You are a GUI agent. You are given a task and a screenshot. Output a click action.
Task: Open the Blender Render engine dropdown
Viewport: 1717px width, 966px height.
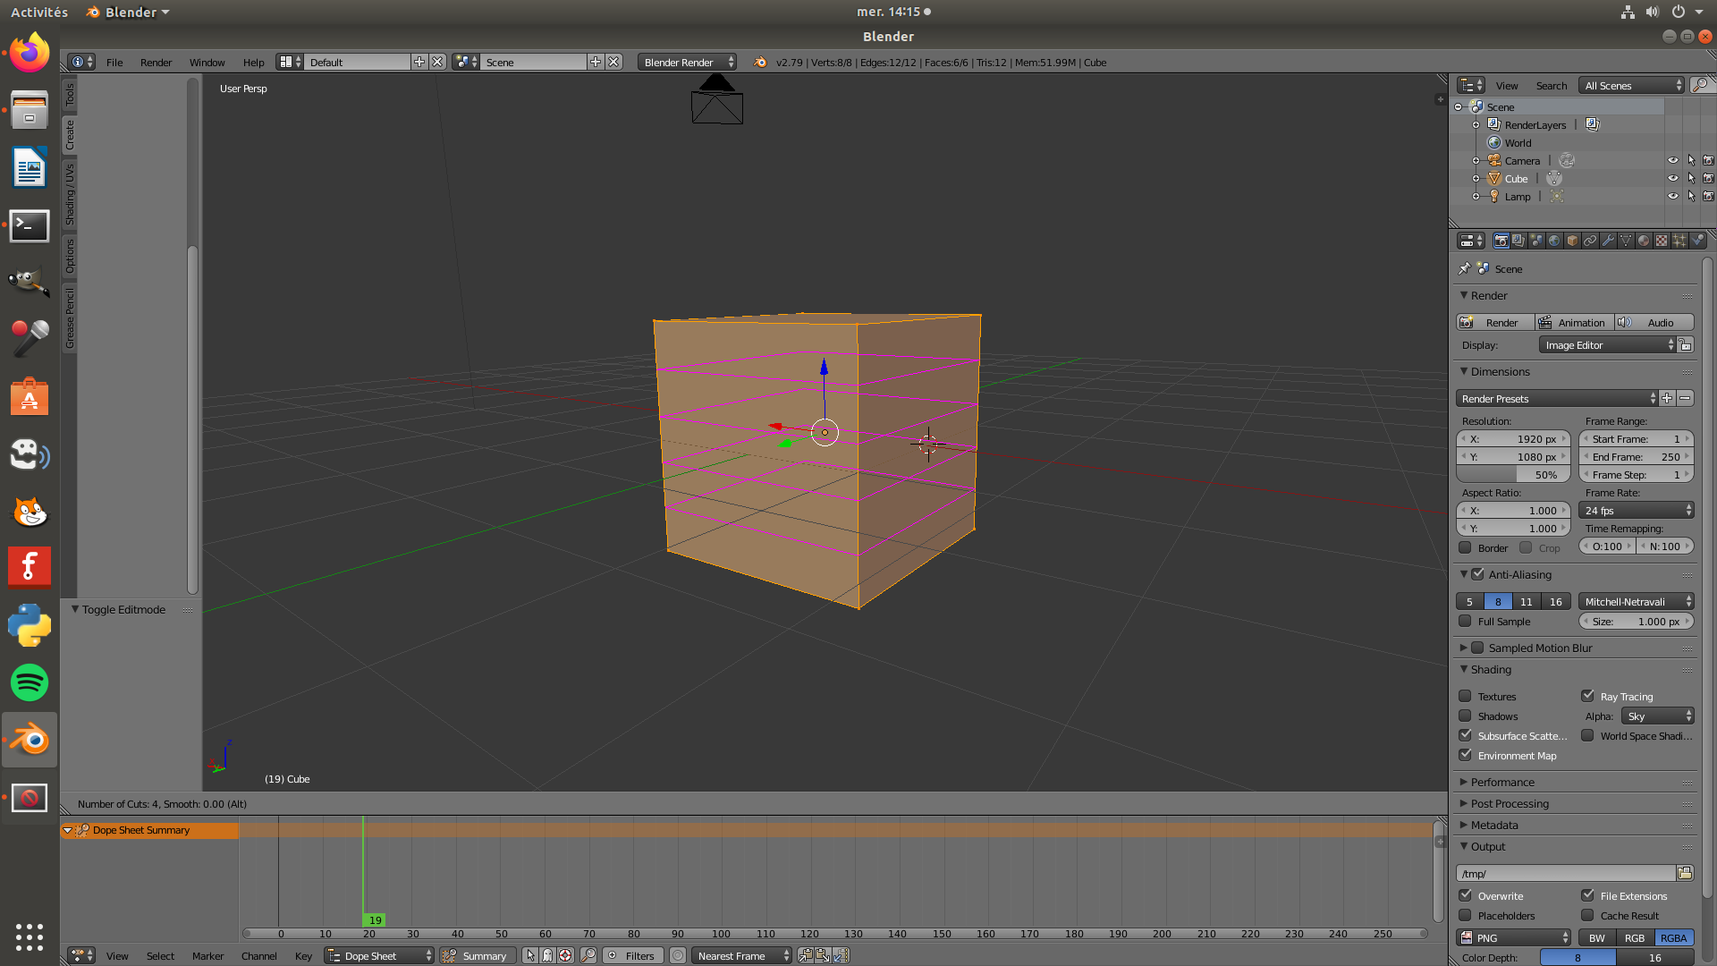[x=687, y=62]
